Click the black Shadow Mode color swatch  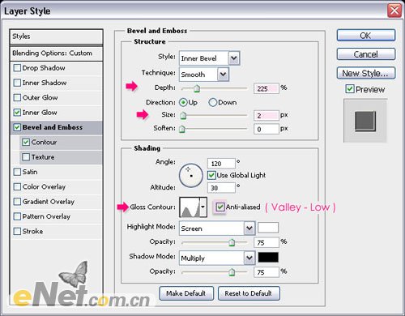pyautogui.click(x=268, y=258)
